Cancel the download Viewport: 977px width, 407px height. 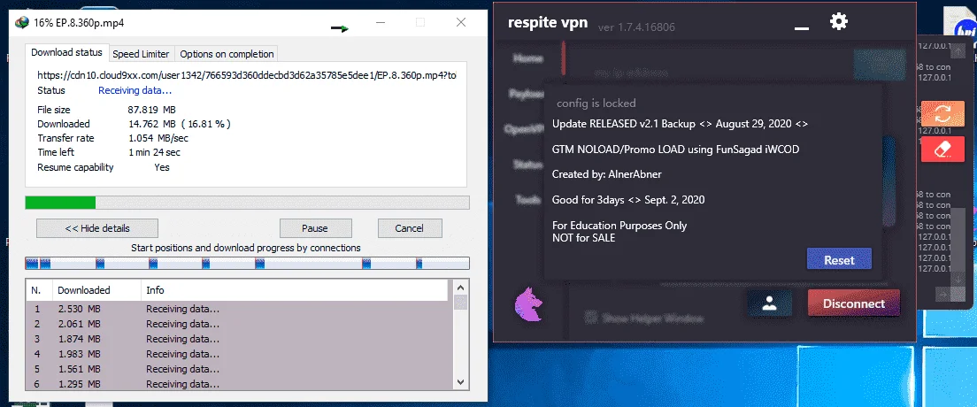(x=410, y=228)
